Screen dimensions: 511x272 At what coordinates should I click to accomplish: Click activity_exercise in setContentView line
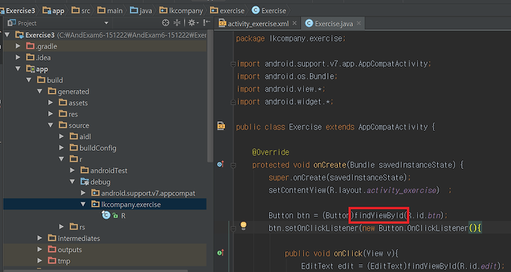coord(402,190)
